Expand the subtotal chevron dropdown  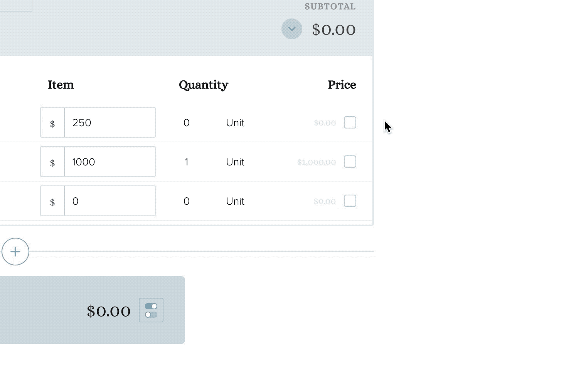click(x=292, y=29)
